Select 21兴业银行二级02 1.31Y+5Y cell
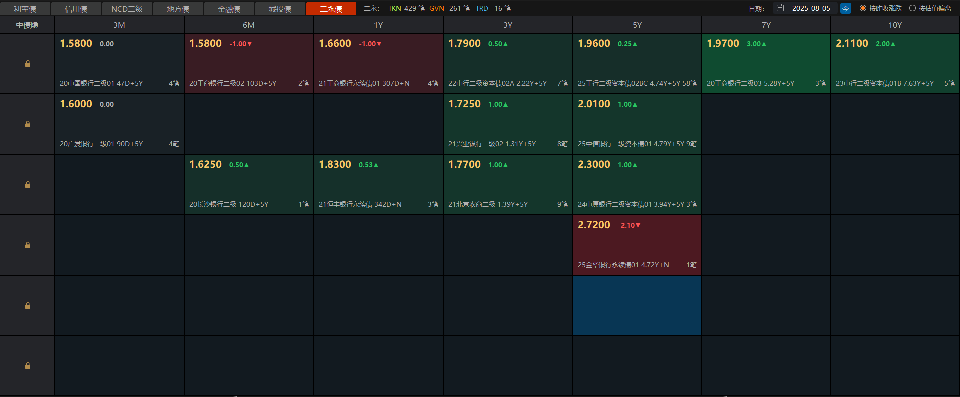Image resolution: width=960 pixels, height=397 pixels. click(508, 124)
